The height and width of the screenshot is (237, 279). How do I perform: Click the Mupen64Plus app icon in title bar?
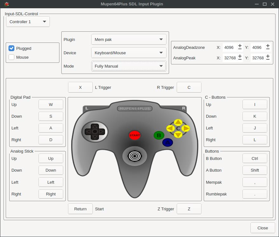pos(7,4)
